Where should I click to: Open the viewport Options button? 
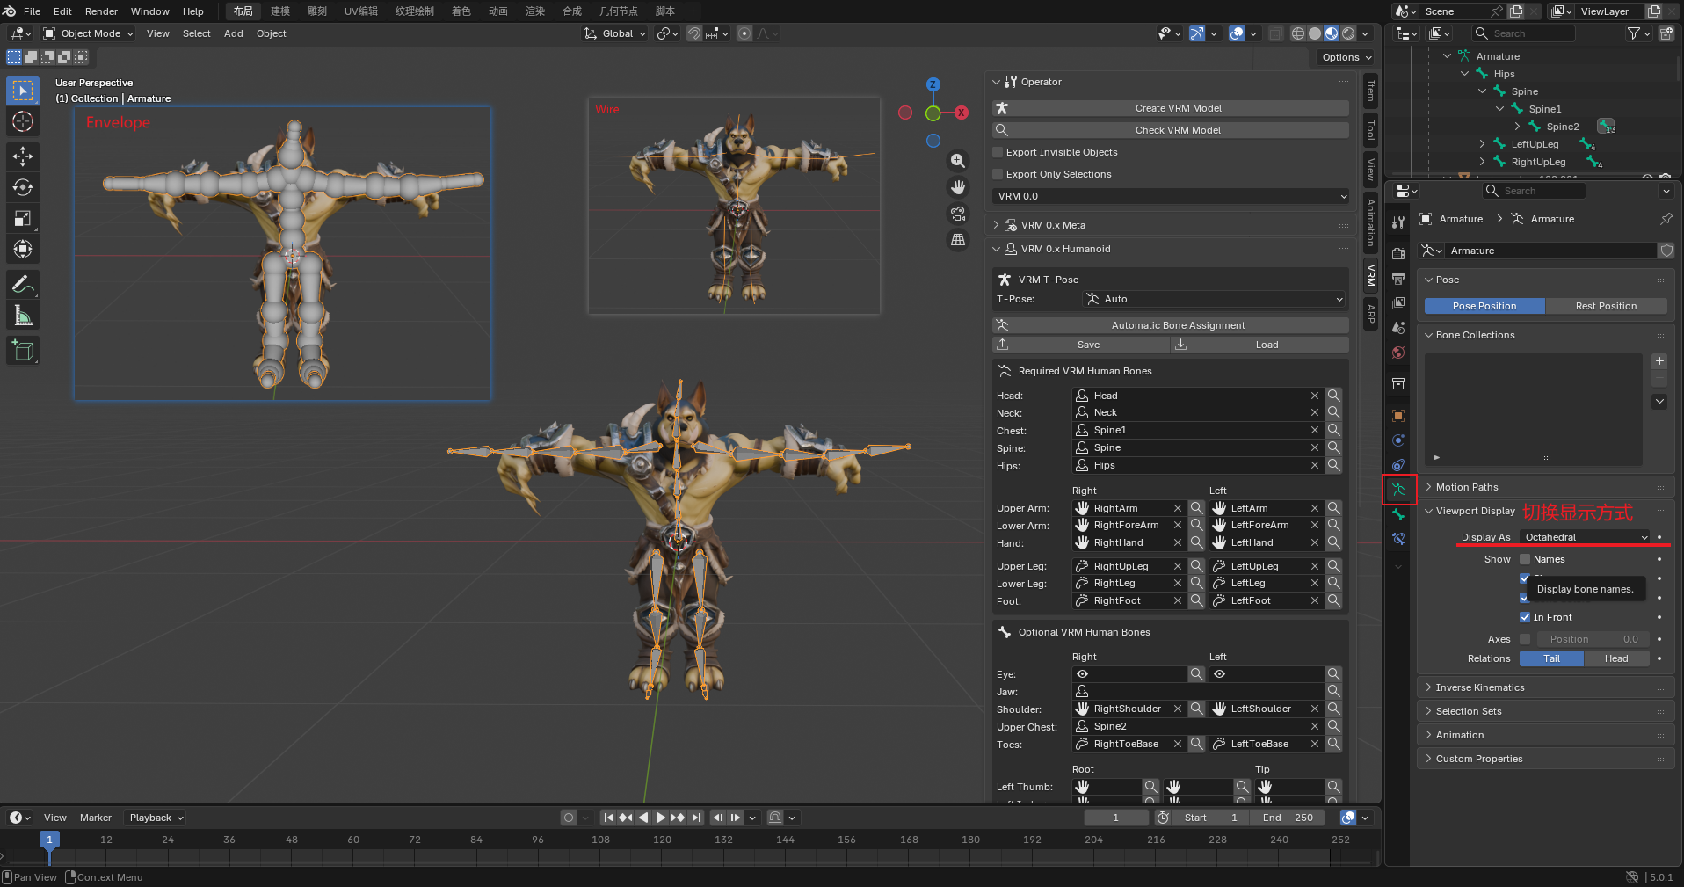(x=1346, y=57)
